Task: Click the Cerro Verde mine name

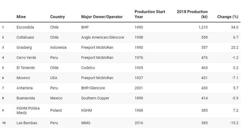Action: 26,58
